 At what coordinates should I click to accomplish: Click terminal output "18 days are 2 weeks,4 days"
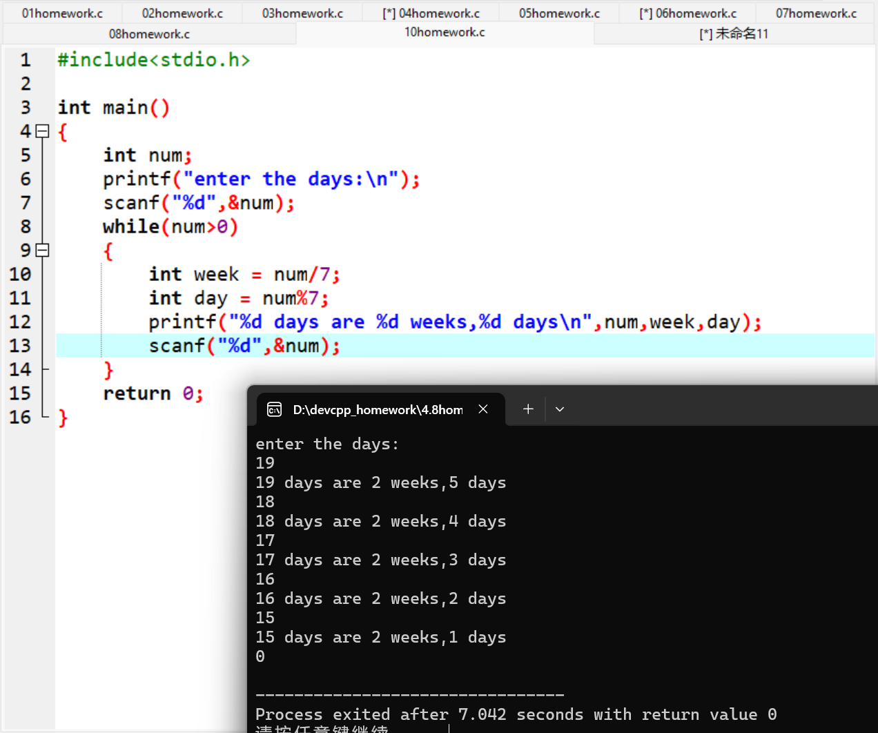[380, 521]
